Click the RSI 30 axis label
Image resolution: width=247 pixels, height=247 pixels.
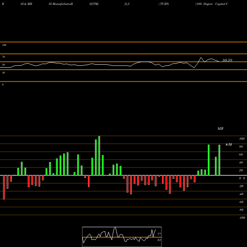[3, 73]
